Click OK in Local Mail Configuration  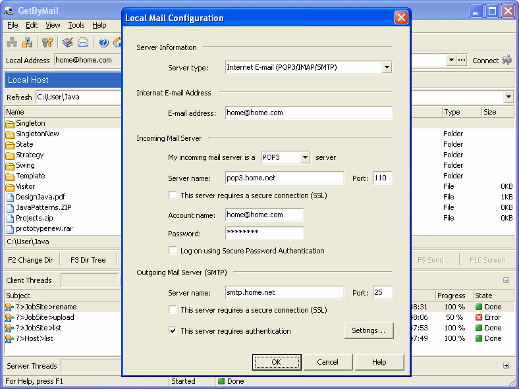pos(277,362)
